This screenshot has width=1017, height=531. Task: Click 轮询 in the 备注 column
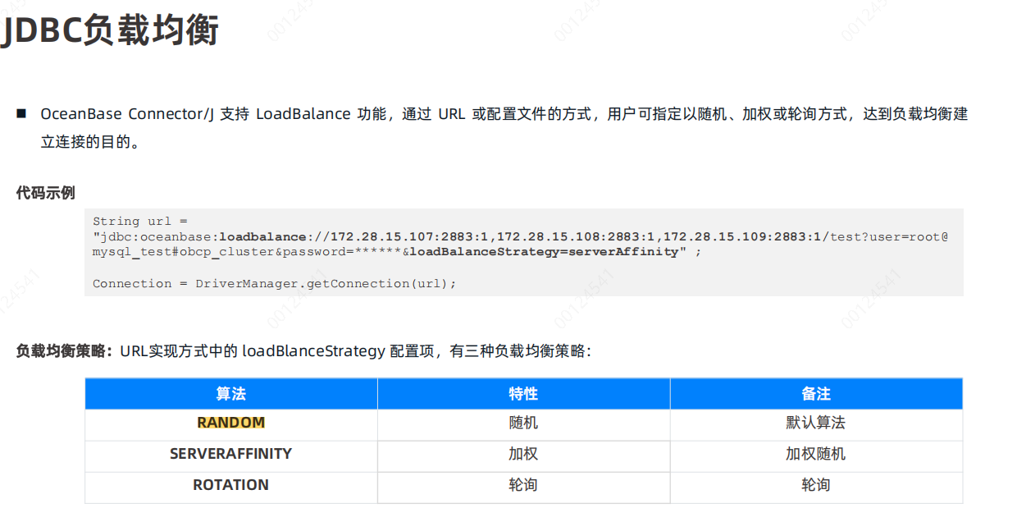click(815, 485)
